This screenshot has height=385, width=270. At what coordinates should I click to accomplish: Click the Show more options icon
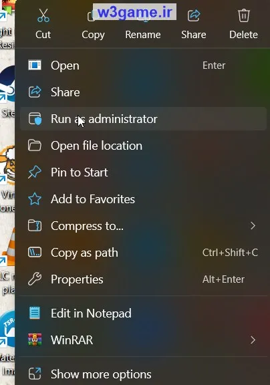click(35, 374)
